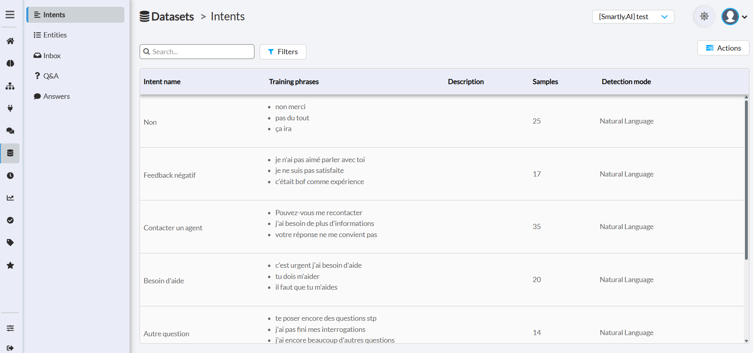Click the star icon in sidebar
Image resolution: width=753 pixels, height=353 pixels.
point(10,265)
